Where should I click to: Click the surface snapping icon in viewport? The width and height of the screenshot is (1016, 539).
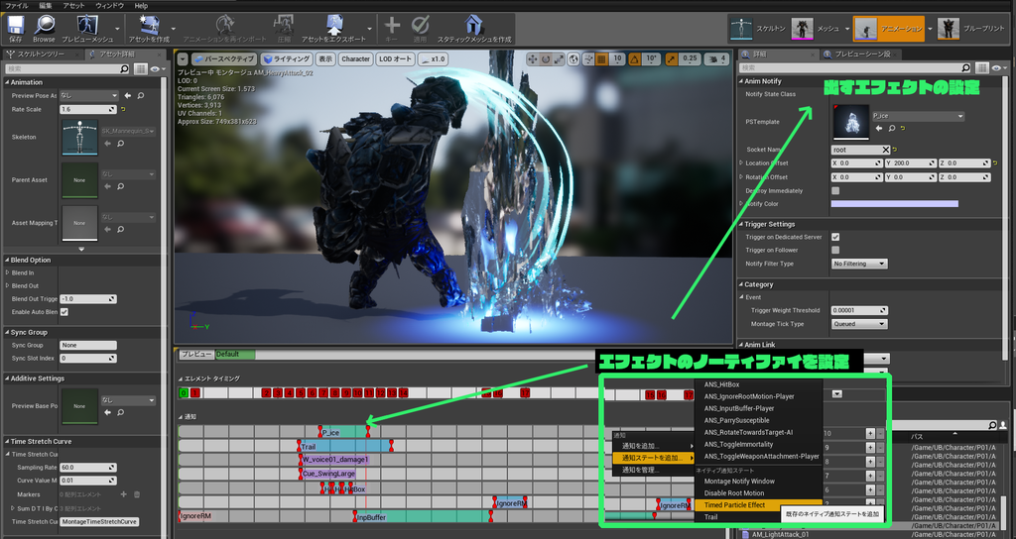[588, 58]
